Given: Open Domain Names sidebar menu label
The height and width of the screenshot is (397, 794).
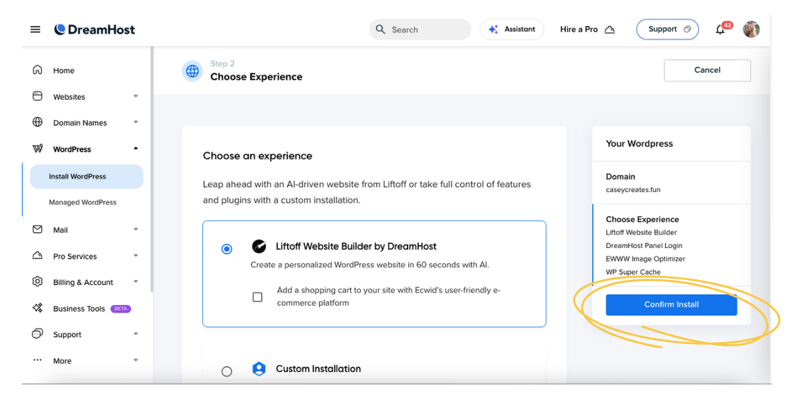Looking at the screenshot, I should [x=80, y=123].
